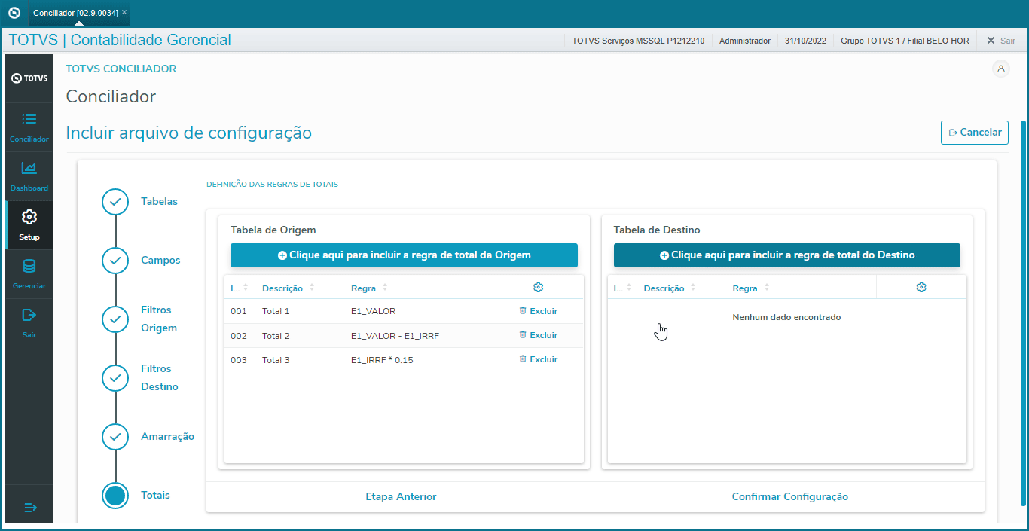Go to the Filtros Destino step label
Screen dimensions: 1029x531
(160, 378)
